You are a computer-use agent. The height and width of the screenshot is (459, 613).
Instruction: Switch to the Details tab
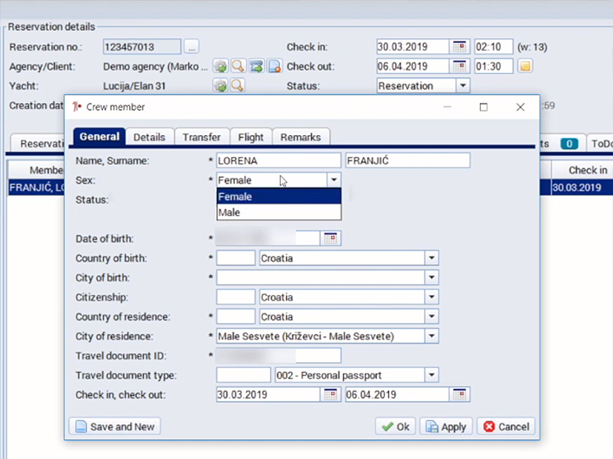pos(150,137)
